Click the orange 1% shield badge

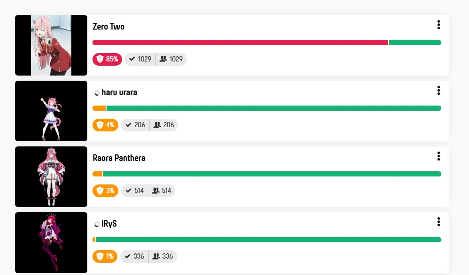click(x=105, y=257)
